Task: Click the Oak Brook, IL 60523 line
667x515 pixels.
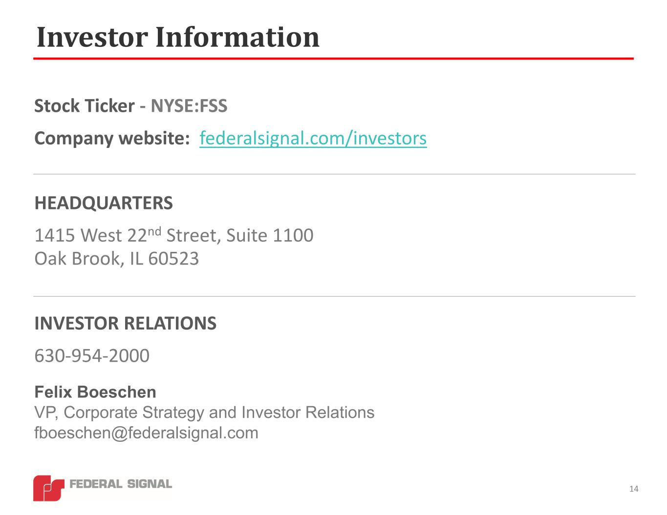Action: pos(116,259)
